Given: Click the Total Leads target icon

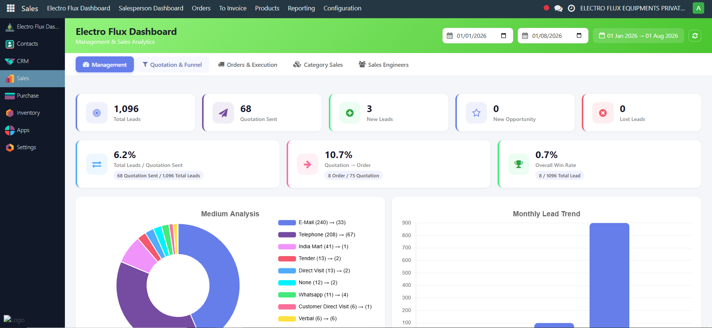Looking at the screenshot, I should pyautogui.click(x=97, y=113).
